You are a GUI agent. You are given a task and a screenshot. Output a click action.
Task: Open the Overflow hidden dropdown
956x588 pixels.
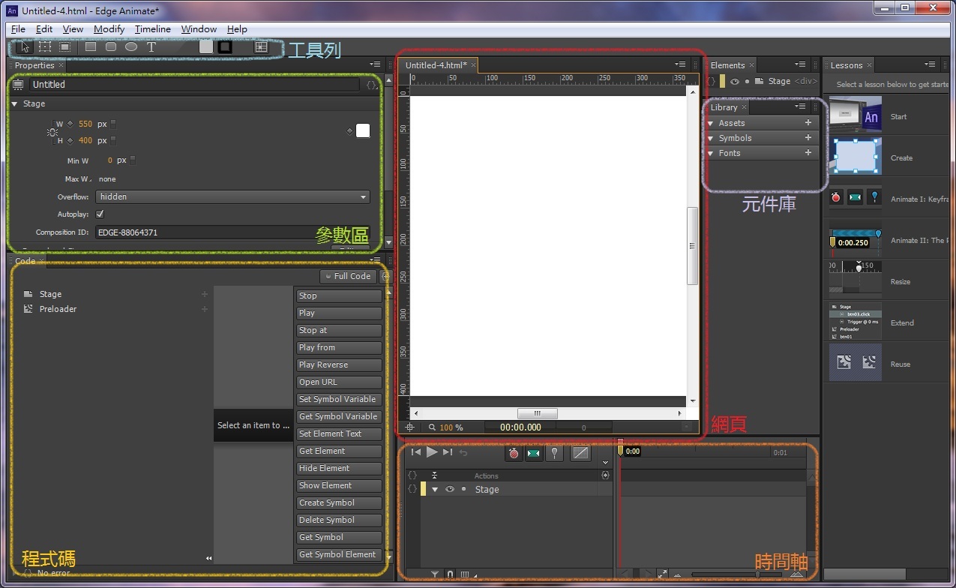pyautogui.click(x=232, y=196)
